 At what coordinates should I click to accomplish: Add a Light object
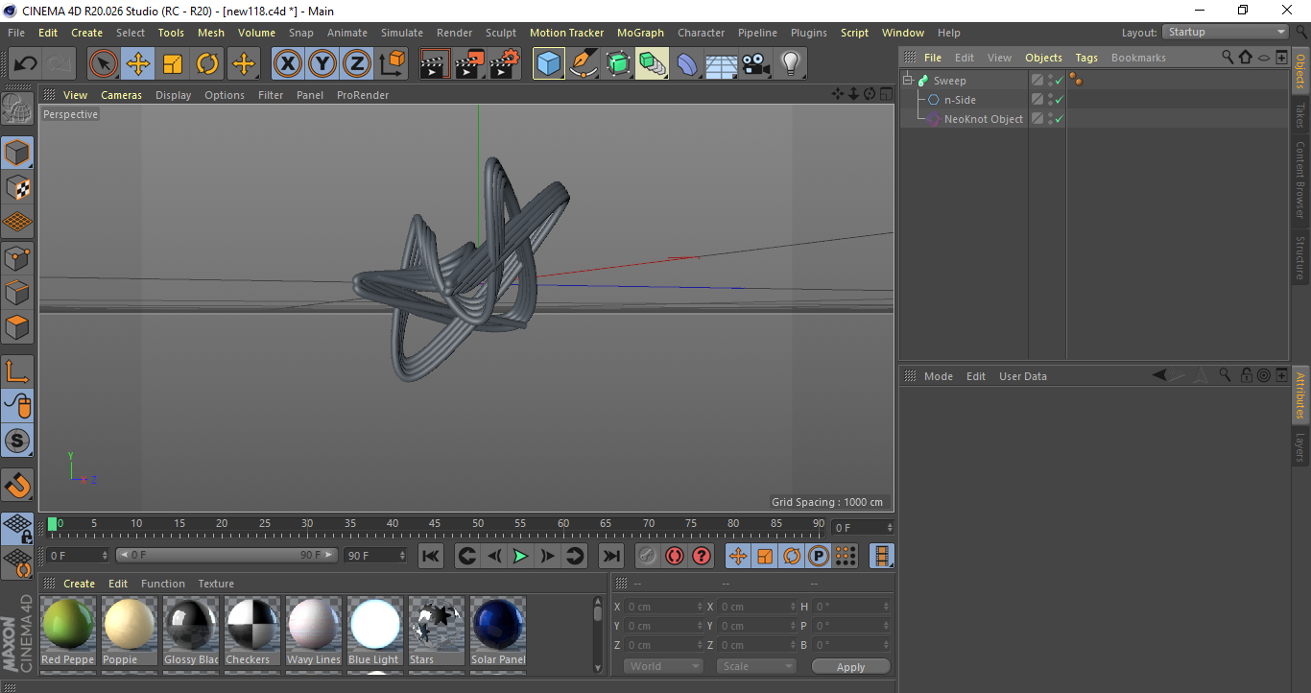pos(790,64)
